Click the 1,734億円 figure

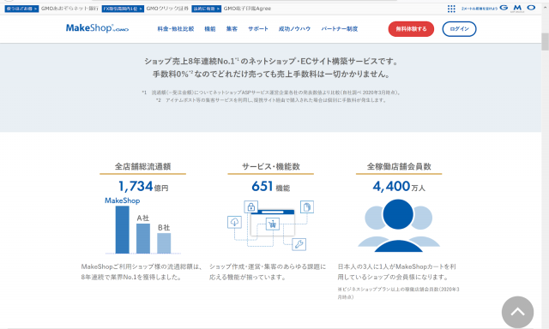click(x=143, y=187)
